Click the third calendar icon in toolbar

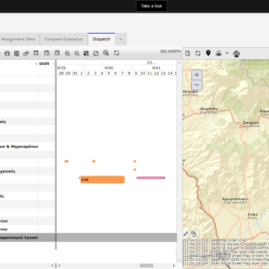[x=57, y=53]
